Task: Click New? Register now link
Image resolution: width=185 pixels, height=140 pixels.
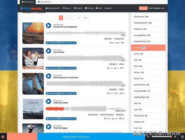Action: coord(157,8)
